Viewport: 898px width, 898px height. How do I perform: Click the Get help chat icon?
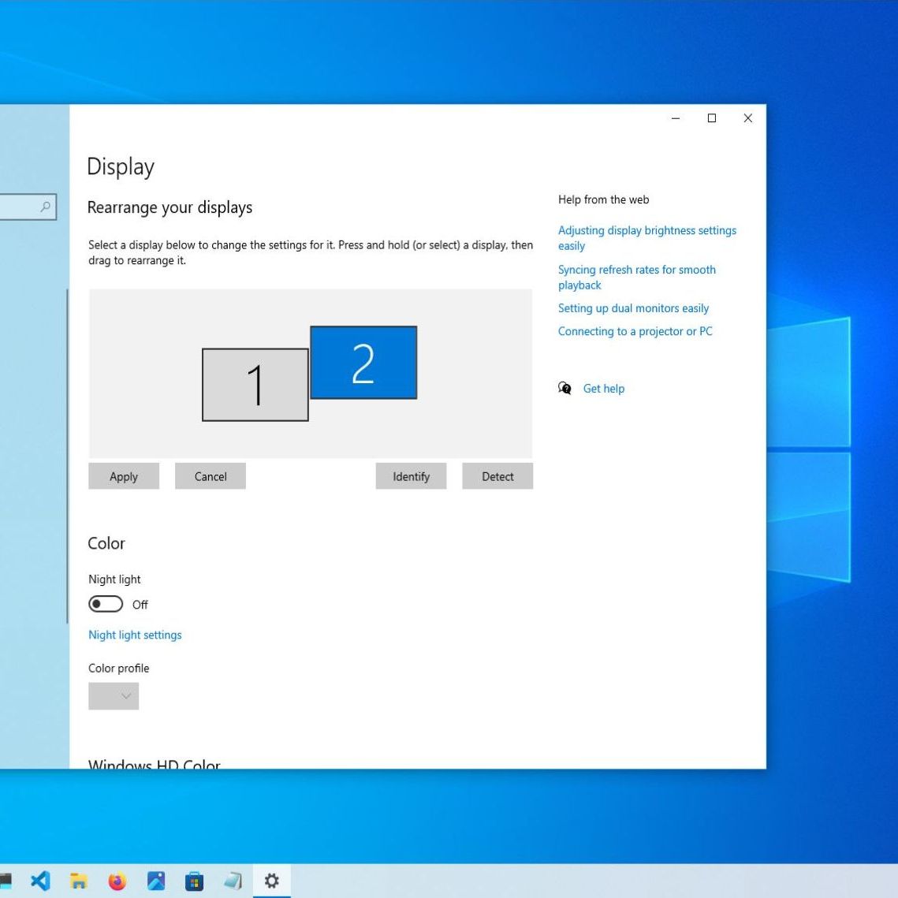coord(565,389)
